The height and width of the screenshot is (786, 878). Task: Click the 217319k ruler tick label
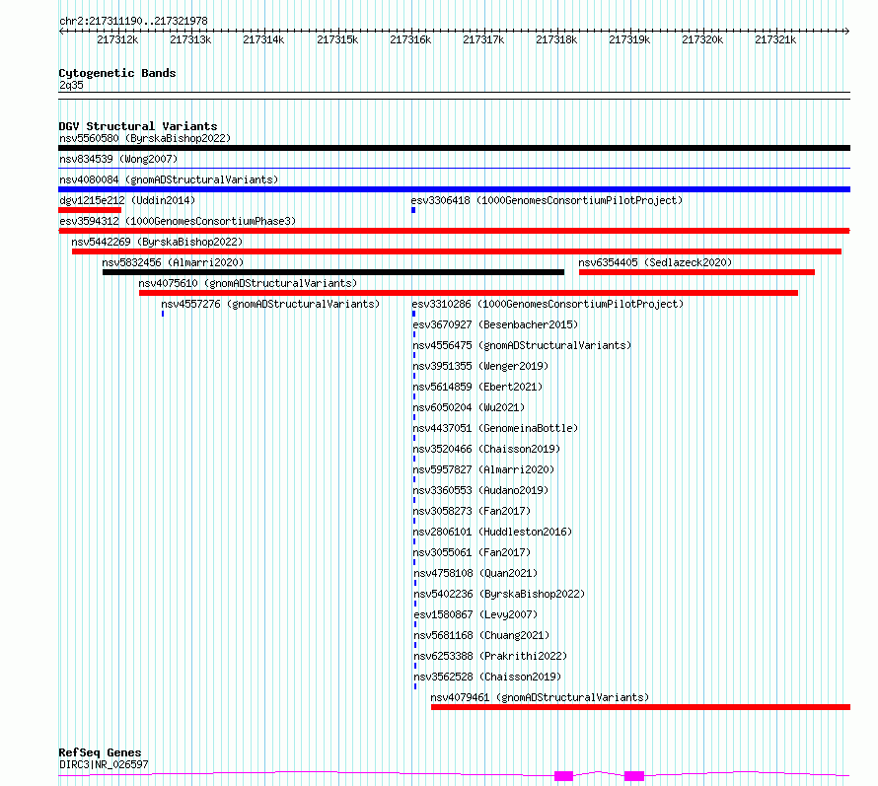pos(629,39)
